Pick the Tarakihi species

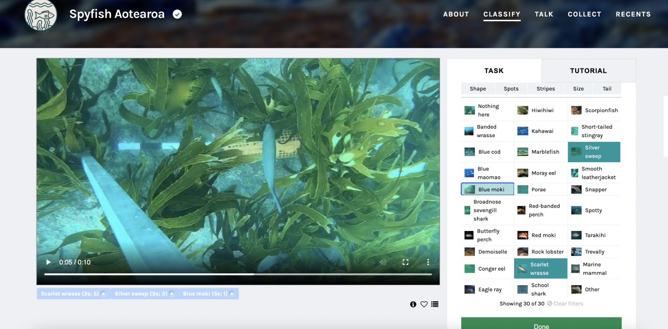(x=594, y=235)
